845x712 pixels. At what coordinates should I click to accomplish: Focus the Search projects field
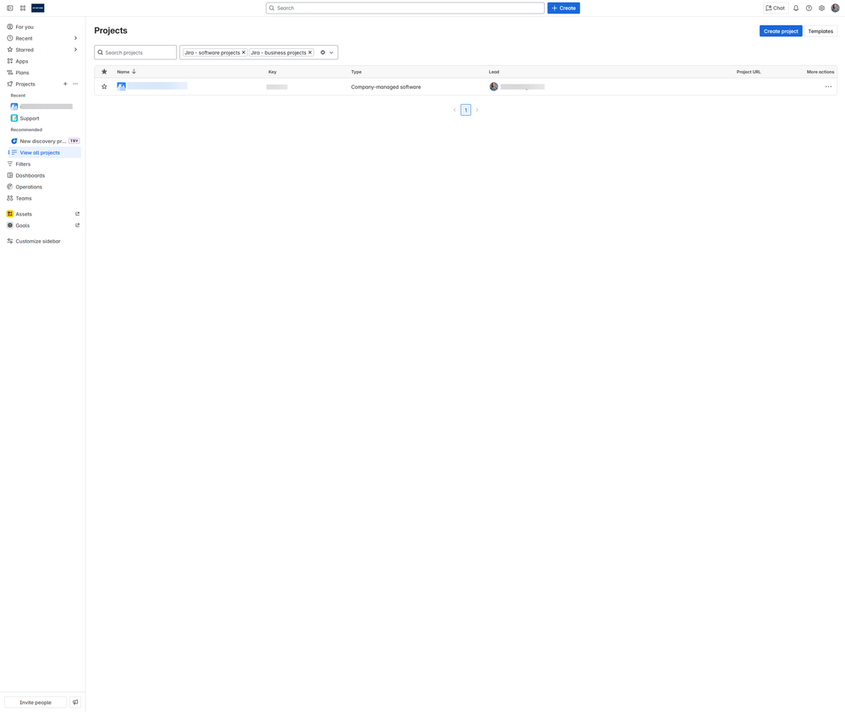click(x=135, y=52)
